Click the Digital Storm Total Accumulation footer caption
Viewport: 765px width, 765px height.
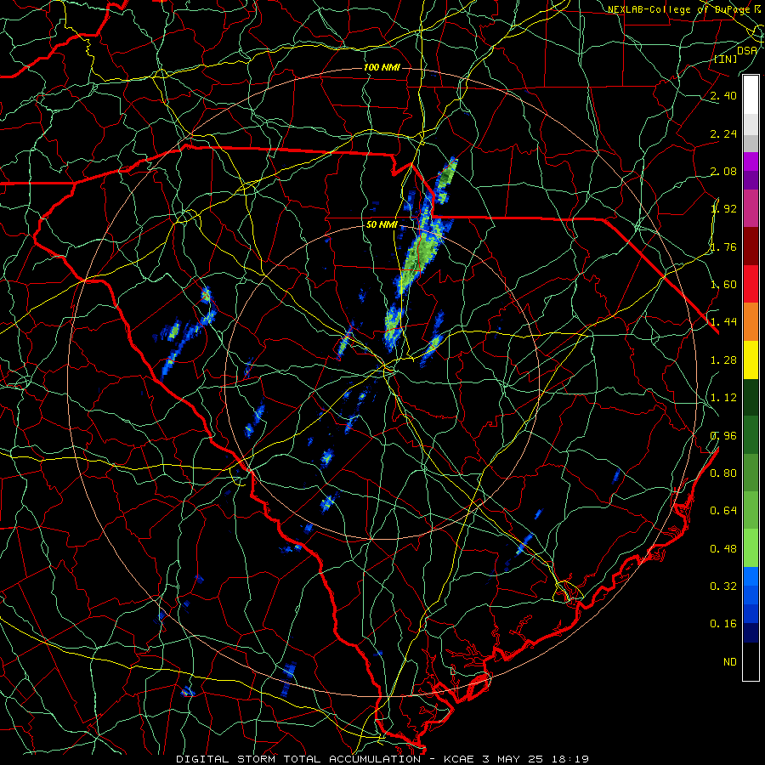(382, 759)
